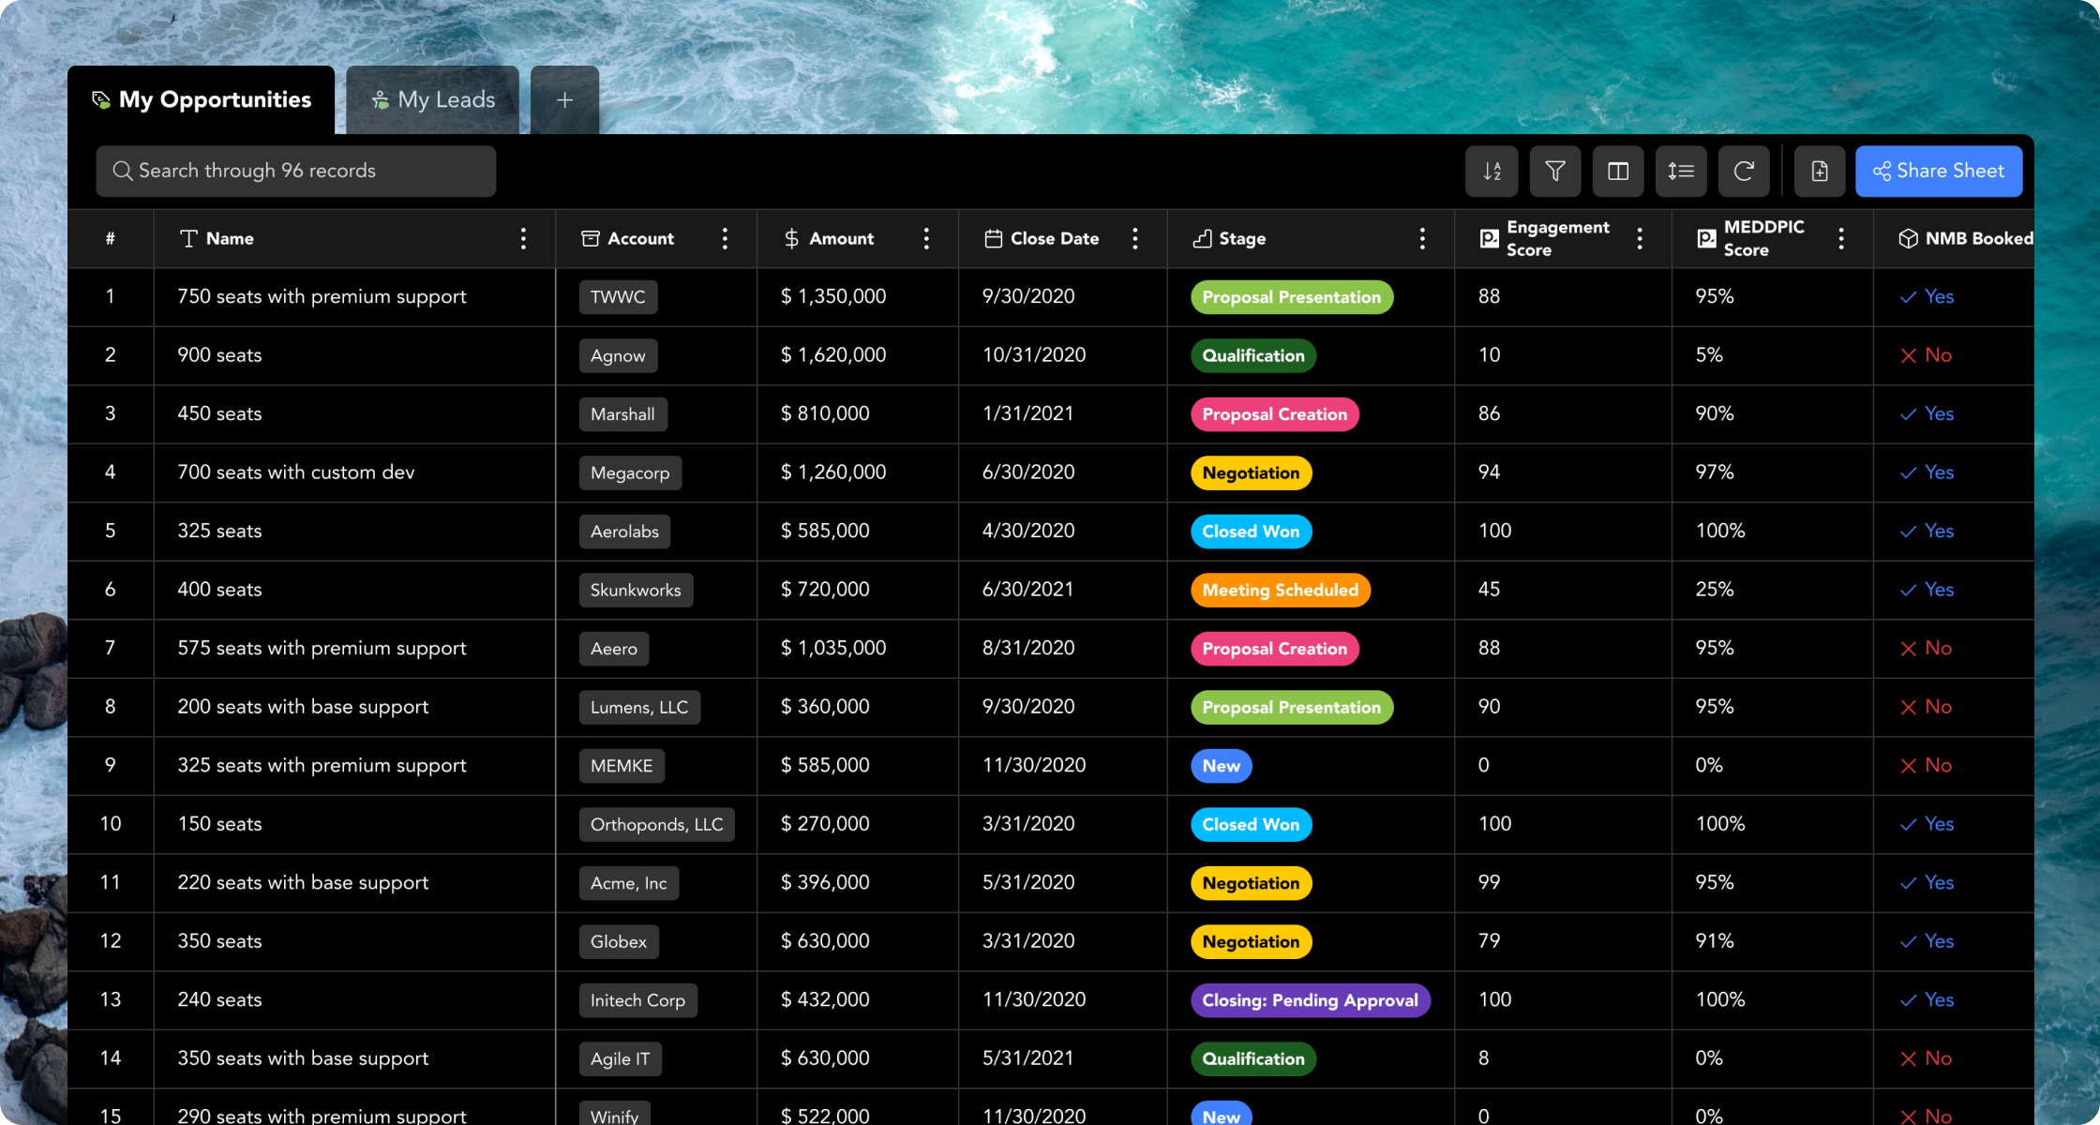Open Close Date column options menu
The image size is (2100, 1125).
pyautogui.click(x=1134, y=239)
